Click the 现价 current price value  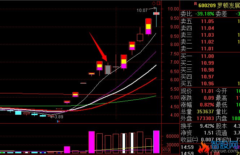pyautogui.click(x=207, y=91)
